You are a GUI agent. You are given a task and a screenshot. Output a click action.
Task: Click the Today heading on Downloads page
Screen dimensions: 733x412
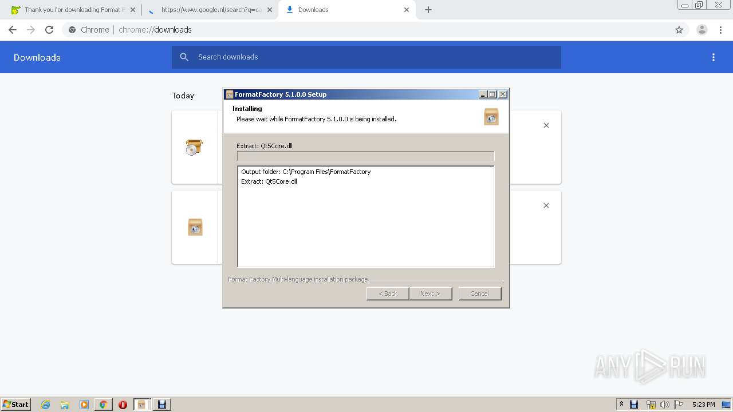pos(183,96)
